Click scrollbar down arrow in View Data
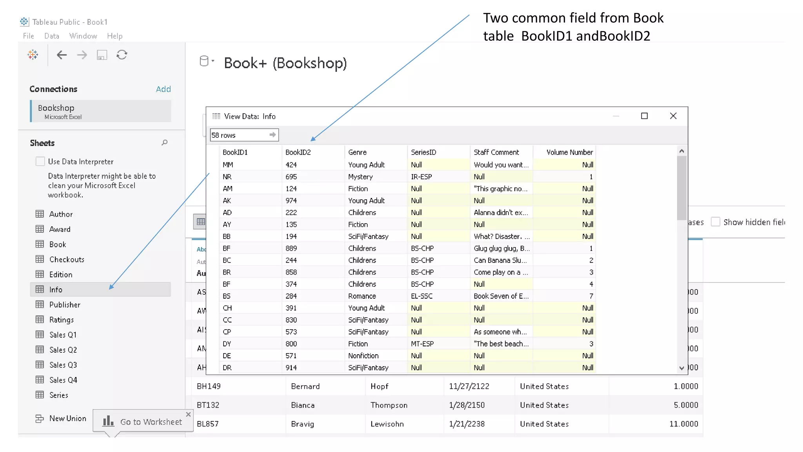Screen dimensions: 803x452 coord(681,368)
